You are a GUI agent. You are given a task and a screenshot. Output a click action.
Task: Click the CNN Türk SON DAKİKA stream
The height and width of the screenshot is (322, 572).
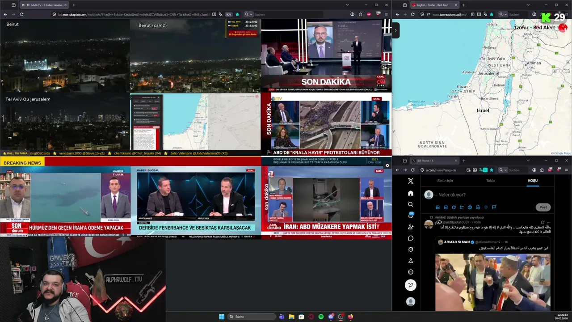pos(326,56)
